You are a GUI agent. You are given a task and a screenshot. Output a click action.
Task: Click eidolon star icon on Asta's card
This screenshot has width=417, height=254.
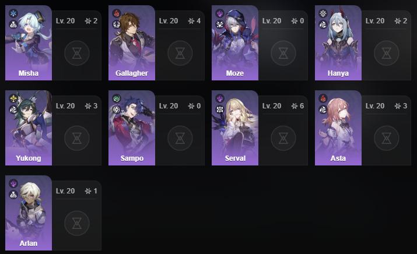[x=397, y=106]
